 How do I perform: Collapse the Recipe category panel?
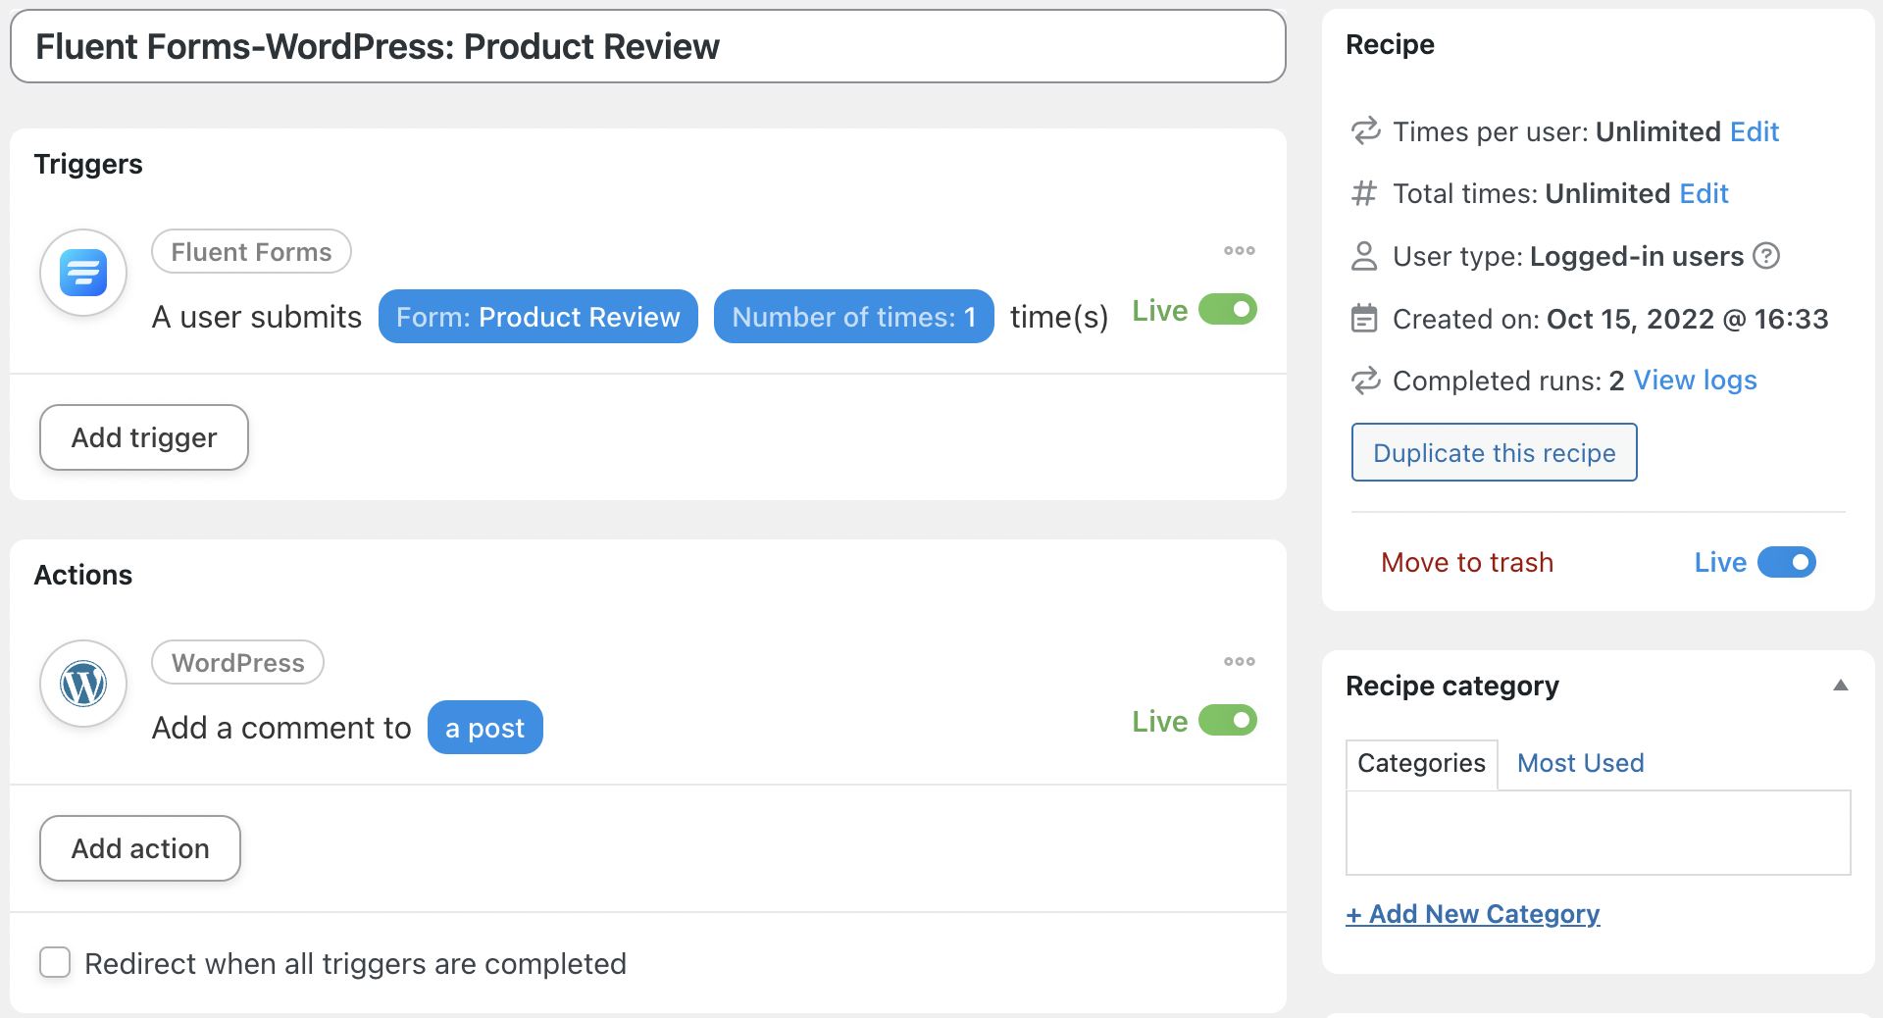pyautogui.click(x=1841, y=686)
